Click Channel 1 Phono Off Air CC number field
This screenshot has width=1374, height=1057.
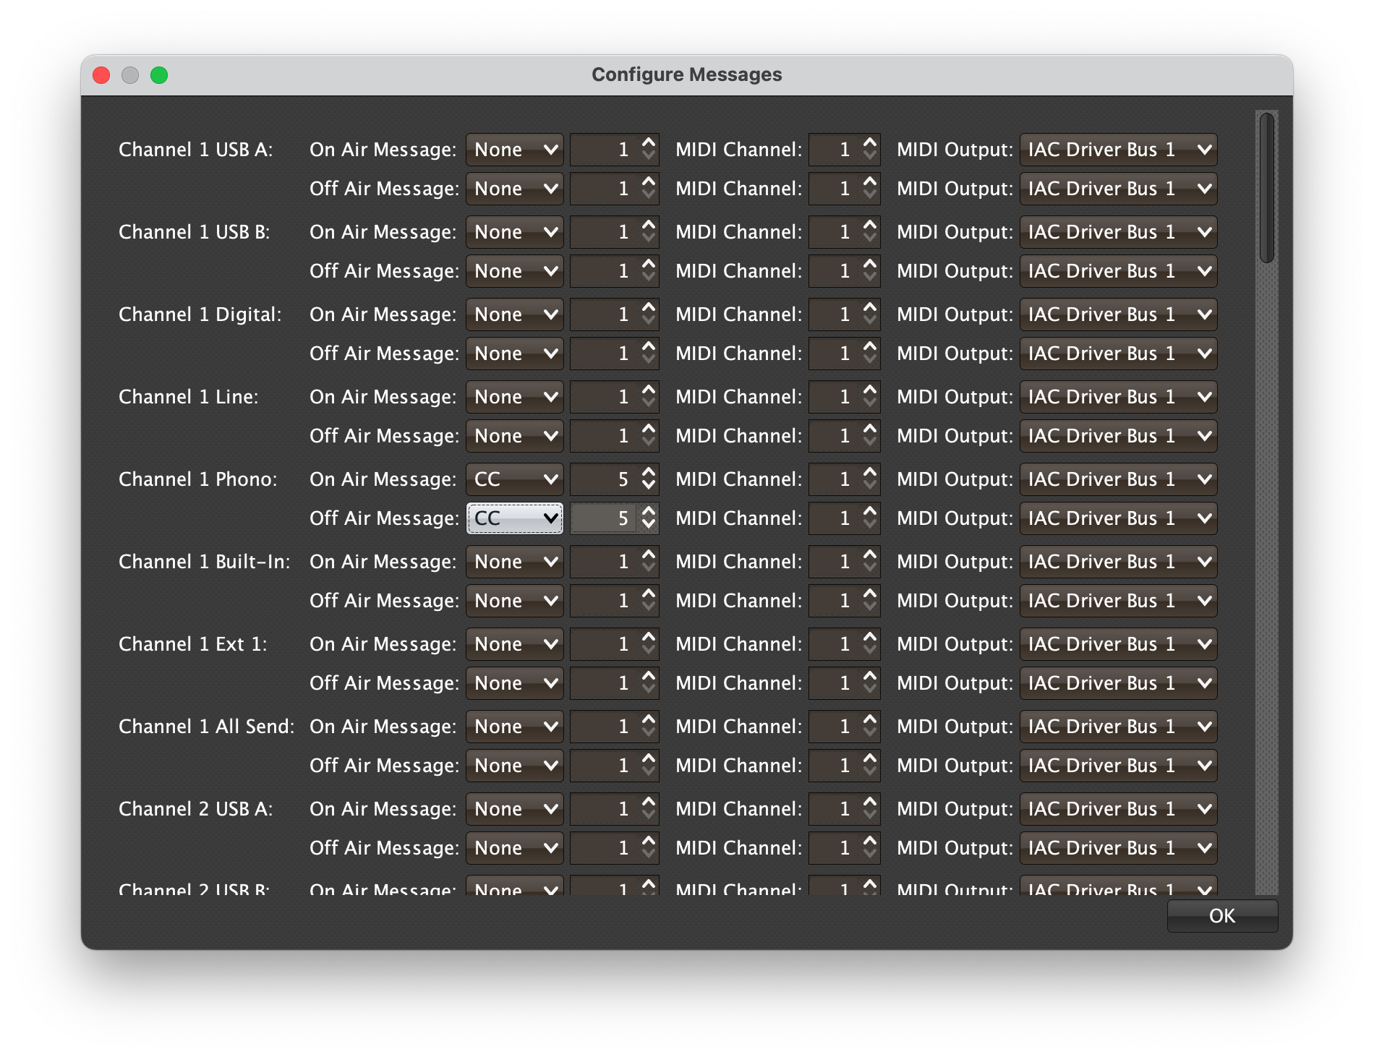[x=605, y=518]
